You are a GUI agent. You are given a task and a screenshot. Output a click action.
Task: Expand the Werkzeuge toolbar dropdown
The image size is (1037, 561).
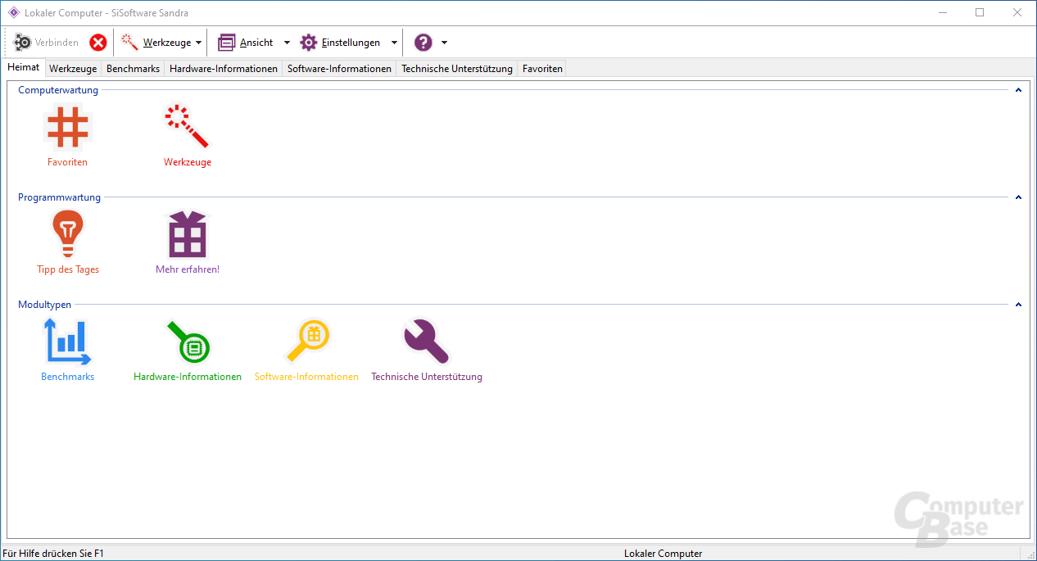point(197,42)
